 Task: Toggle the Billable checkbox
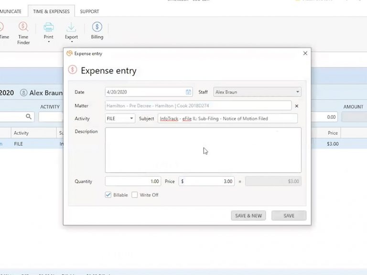(x=108, y=195)
